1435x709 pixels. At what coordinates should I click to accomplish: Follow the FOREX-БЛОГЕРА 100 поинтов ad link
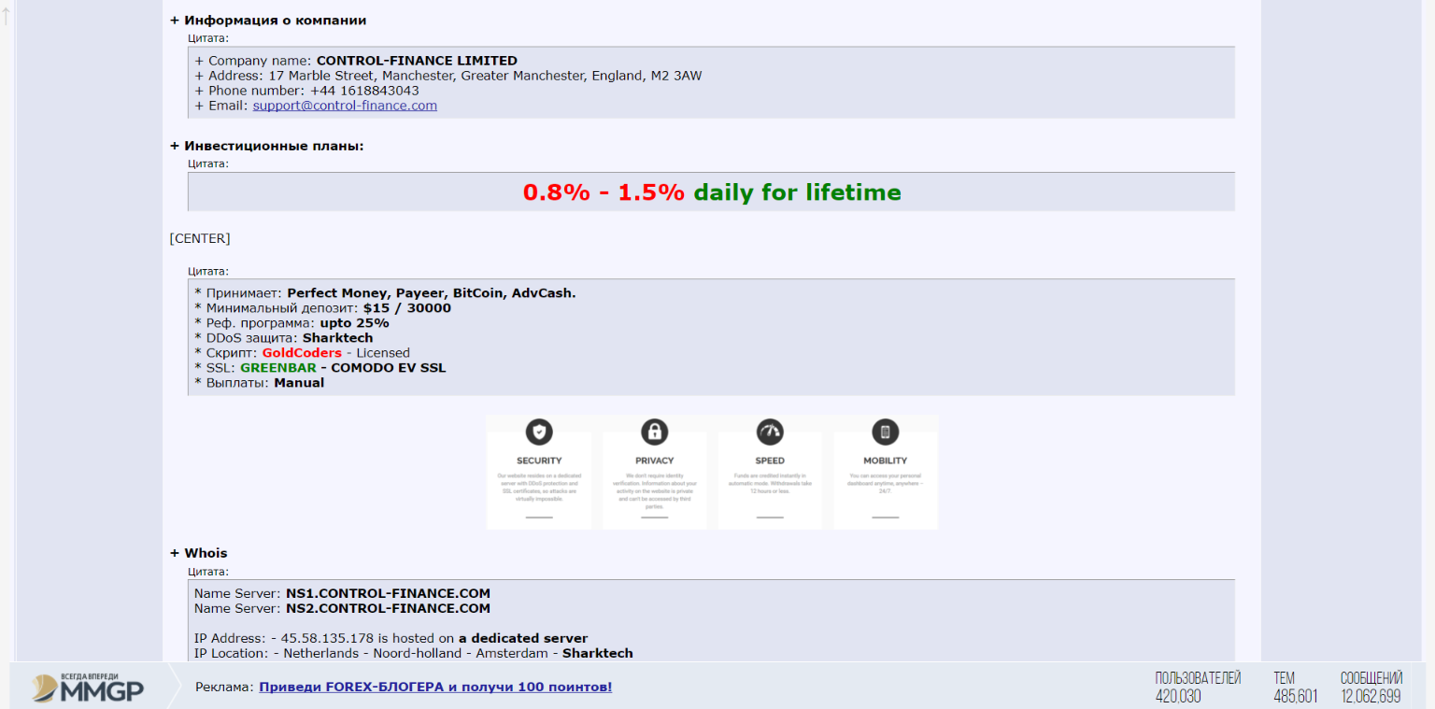pyautogui.click(x=435, y=687)
